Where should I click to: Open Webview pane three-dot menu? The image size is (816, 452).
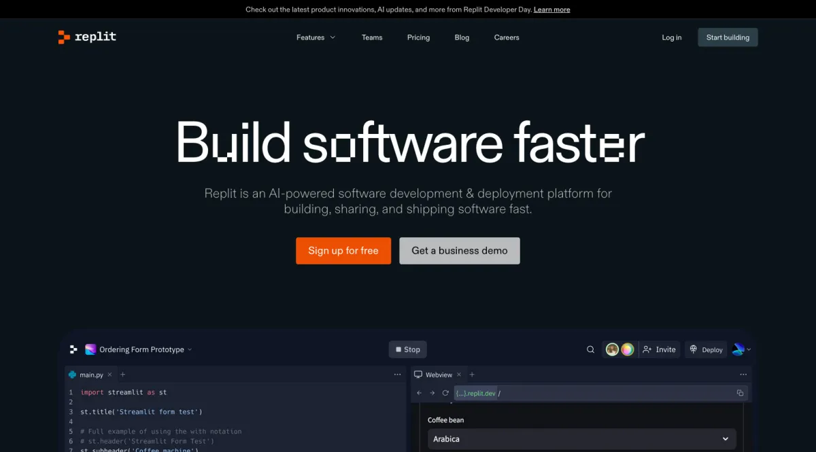(743, 375)
